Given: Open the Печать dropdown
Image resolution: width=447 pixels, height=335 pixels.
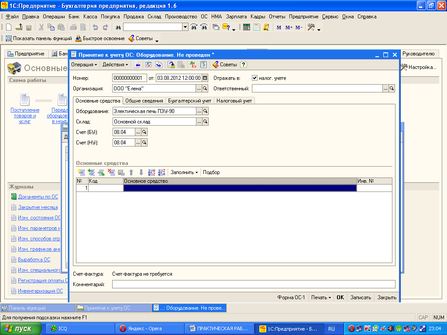Looking at the screenshot, I should pyautogui.click(x=321, y=297).
